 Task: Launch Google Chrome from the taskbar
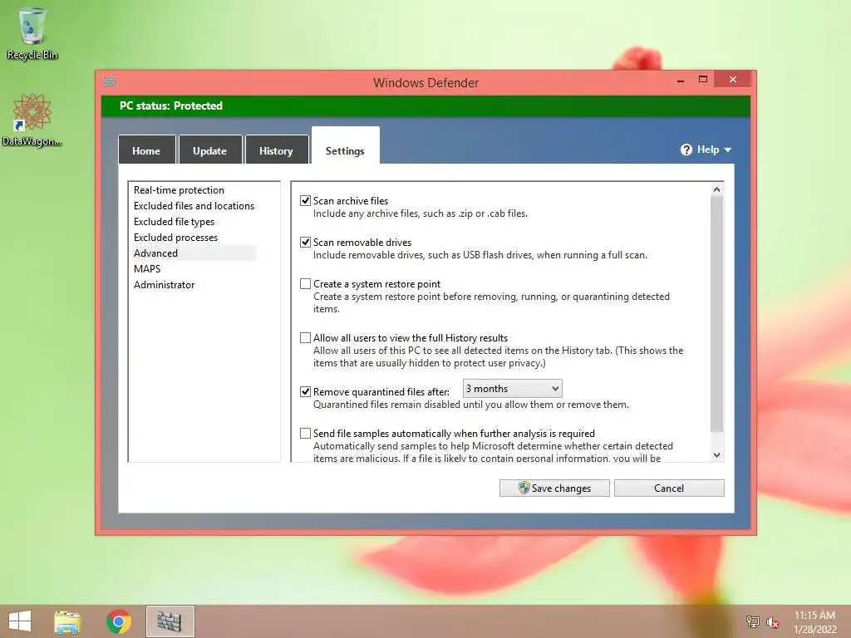(x=118, y=621)
